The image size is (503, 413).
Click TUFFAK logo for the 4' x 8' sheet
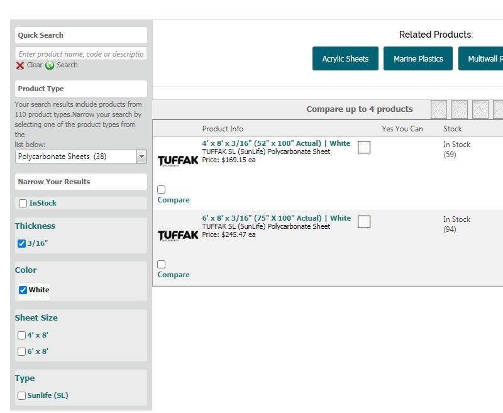pyautogui.click(x=178, y=161)
